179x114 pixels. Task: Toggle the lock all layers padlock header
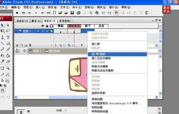tap(47, 26)
